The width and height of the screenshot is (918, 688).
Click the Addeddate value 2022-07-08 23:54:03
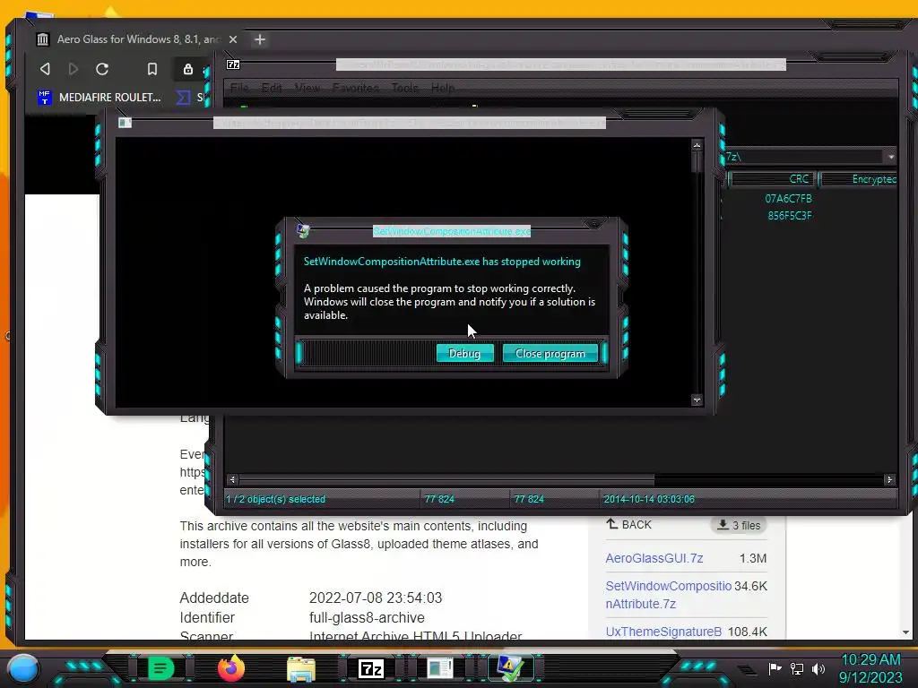376,598
